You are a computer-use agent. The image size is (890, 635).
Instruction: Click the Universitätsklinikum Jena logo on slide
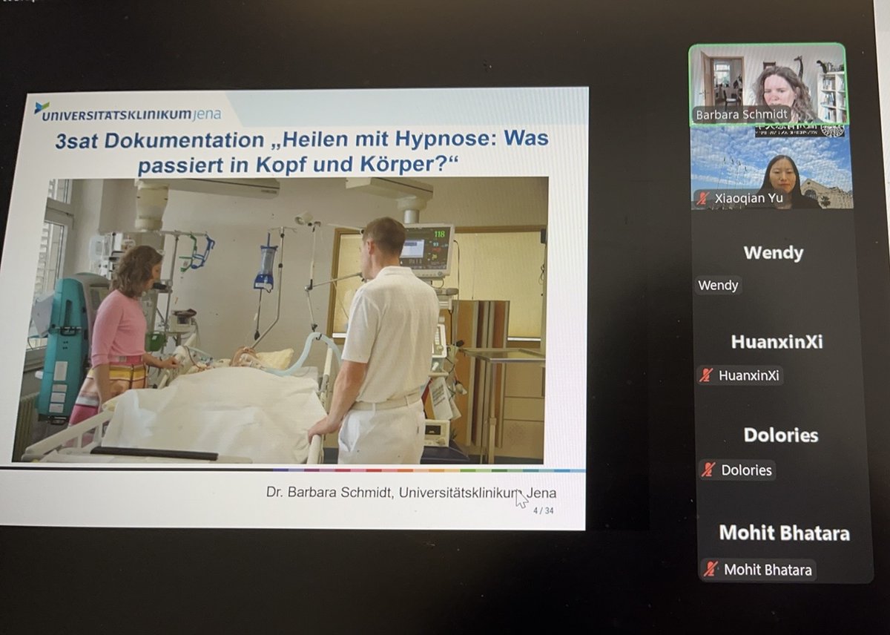click(128, 113)
